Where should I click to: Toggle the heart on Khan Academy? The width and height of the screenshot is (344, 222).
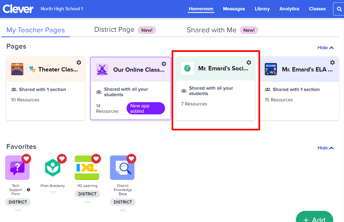[62, 158]
